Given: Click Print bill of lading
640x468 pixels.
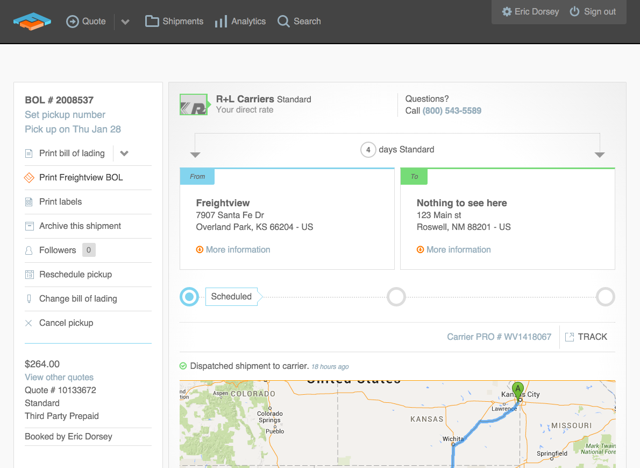Looking at the screenshot, I should tap(72, 153).
